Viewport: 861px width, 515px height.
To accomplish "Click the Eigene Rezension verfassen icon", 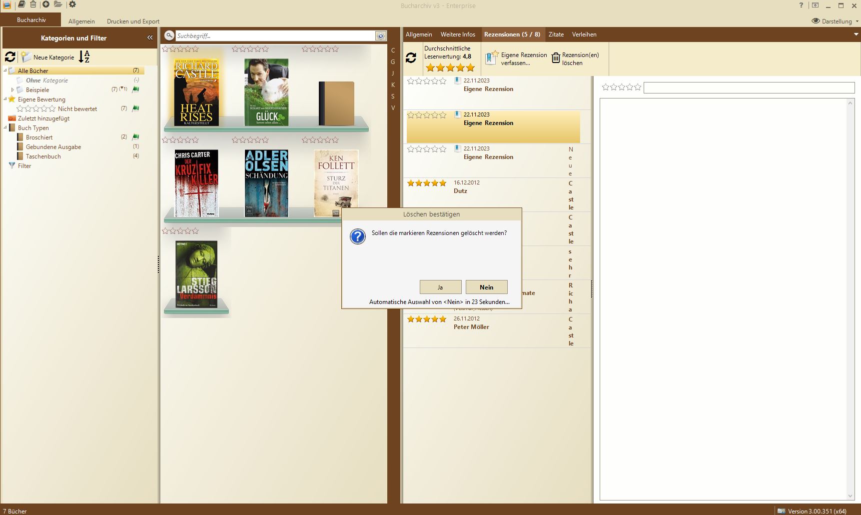I will click(x=492, y=57).
